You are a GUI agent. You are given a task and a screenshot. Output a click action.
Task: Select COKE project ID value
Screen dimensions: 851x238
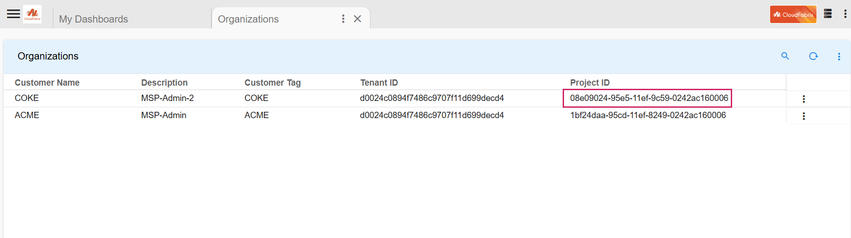point(649,98)
